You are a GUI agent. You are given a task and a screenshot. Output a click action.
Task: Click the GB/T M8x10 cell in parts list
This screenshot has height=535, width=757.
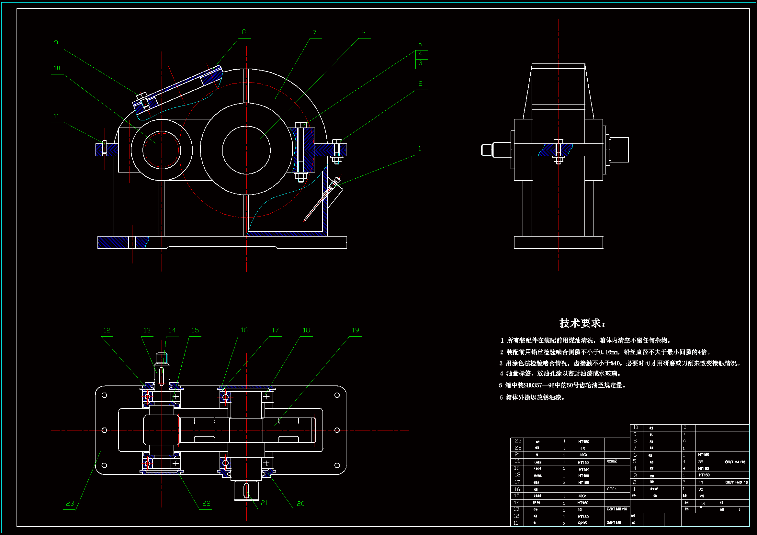point(616,509)
